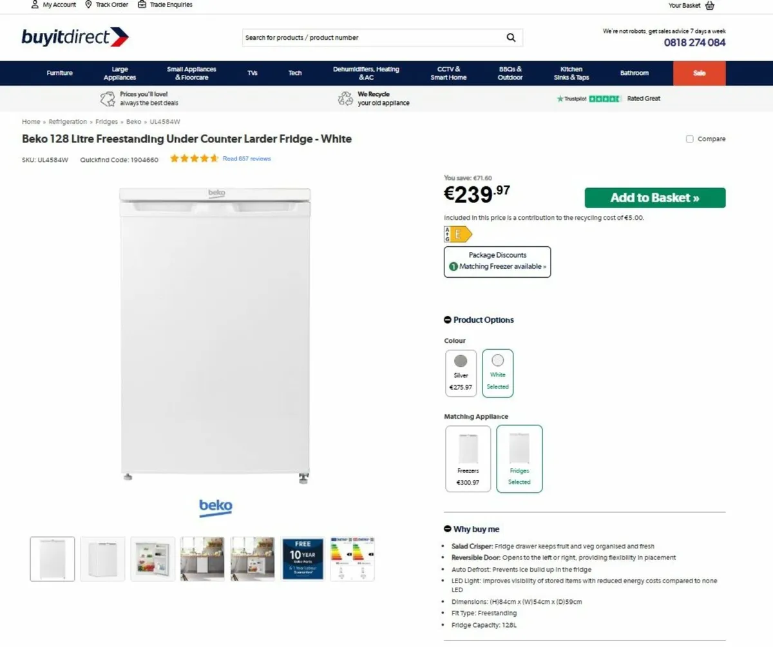Click the search magnifying glass icon

(x=511, y=37)
